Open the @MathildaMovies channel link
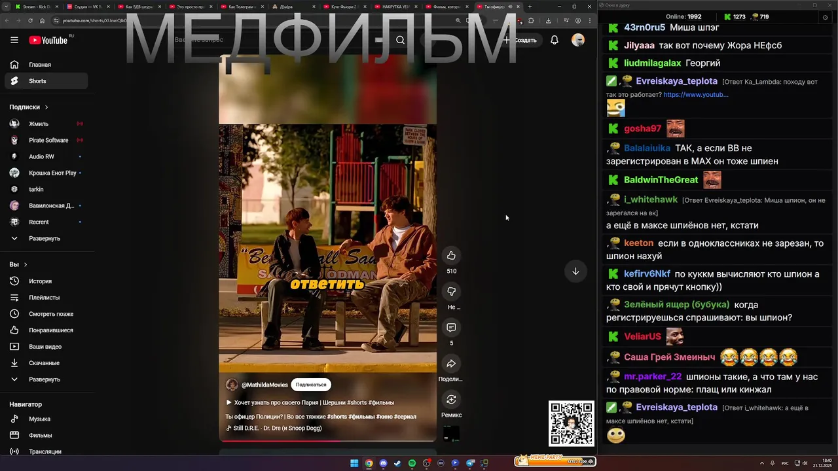This screenshot has width=838, height=471. [264, 385]
